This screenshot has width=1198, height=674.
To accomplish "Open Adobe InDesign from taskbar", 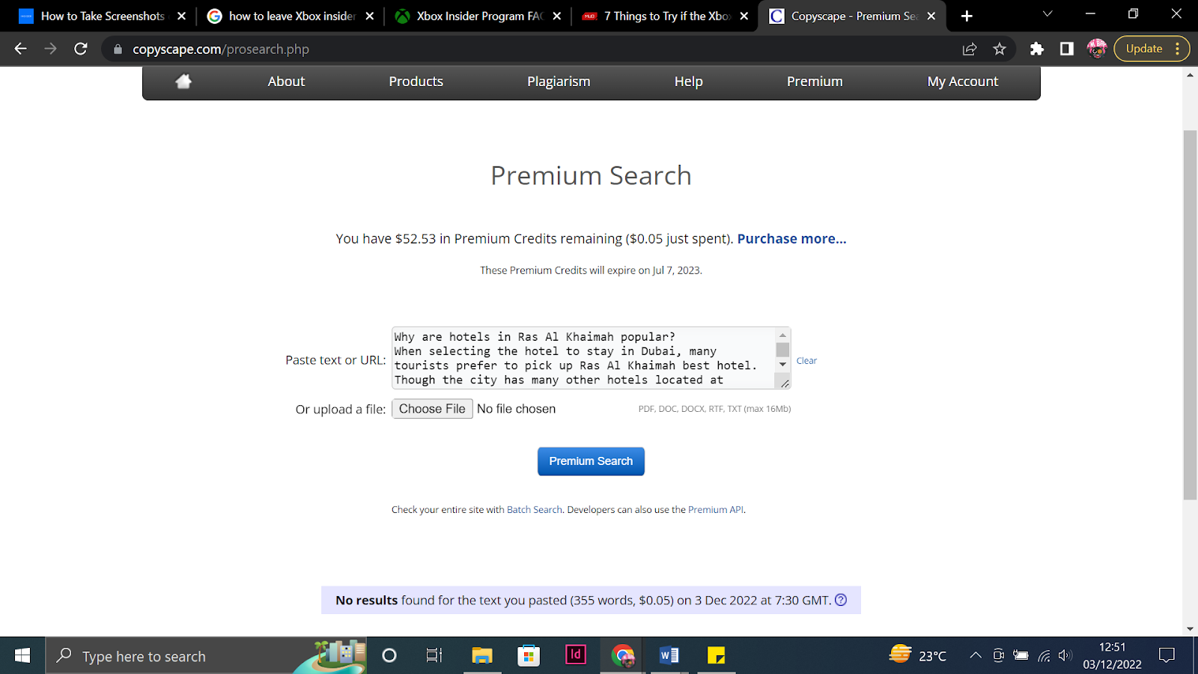I will point(576,655).
